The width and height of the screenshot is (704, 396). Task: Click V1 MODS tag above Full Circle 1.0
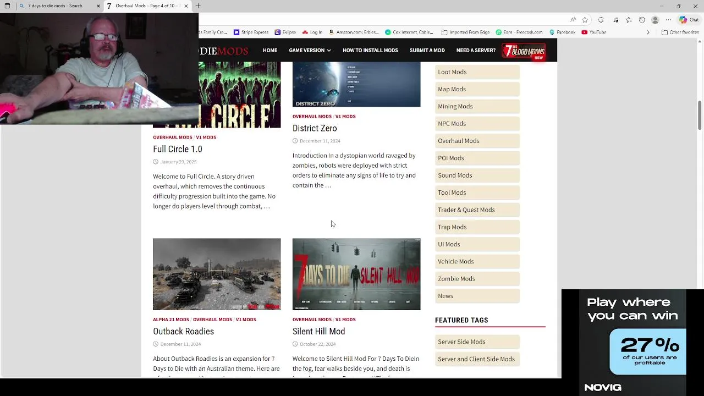tap(206, 137)
